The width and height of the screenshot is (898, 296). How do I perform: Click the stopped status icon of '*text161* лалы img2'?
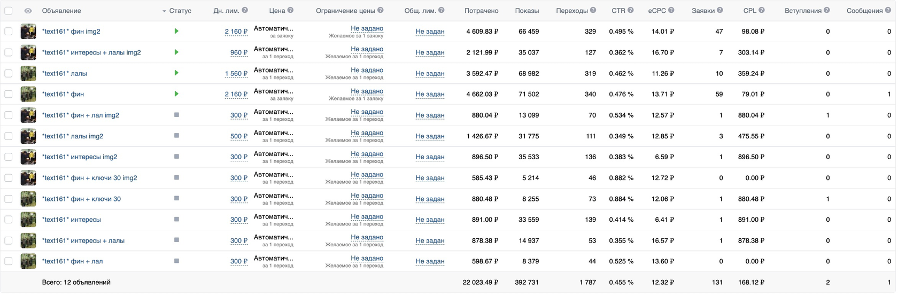[176, 136]
